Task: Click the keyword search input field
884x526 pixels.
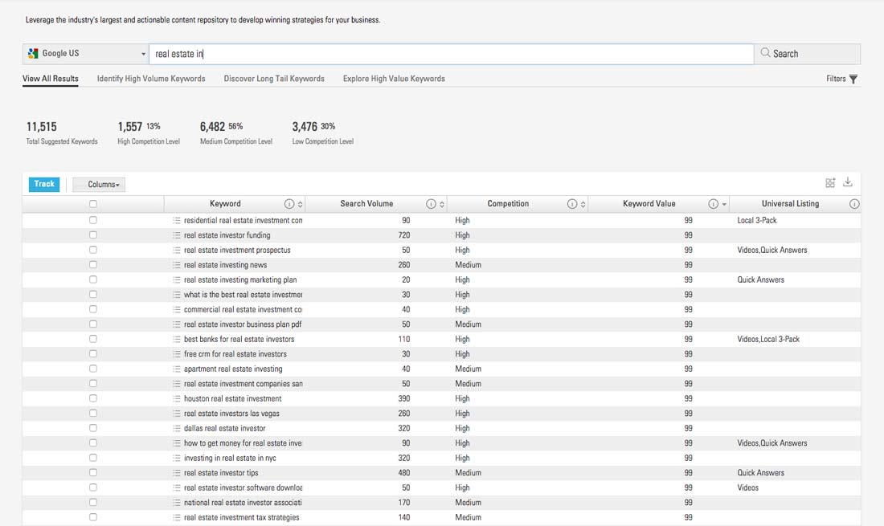Action: (x=450, y=54)
